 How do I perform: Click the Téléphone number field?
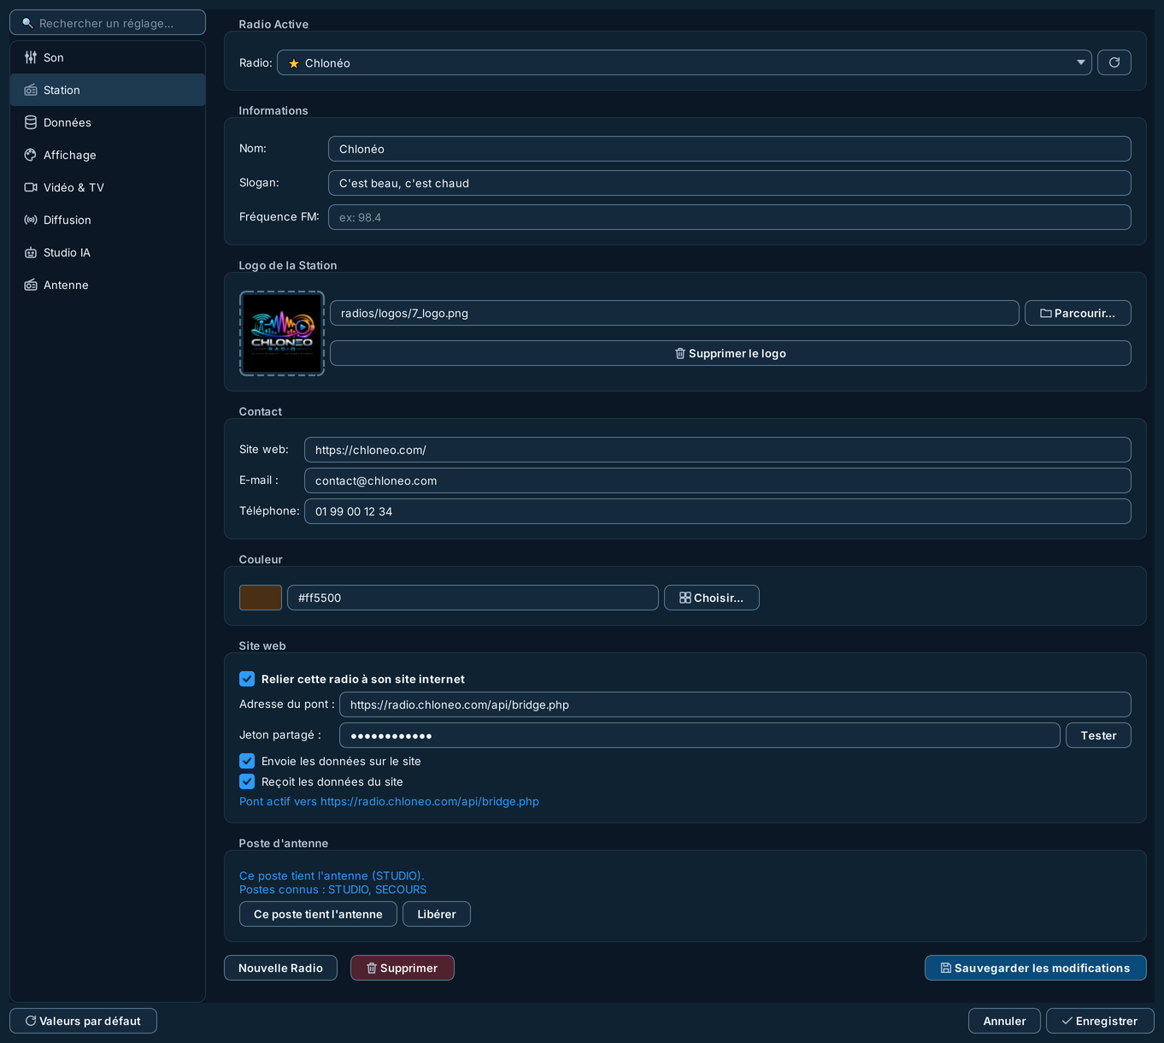click(717, 511)
